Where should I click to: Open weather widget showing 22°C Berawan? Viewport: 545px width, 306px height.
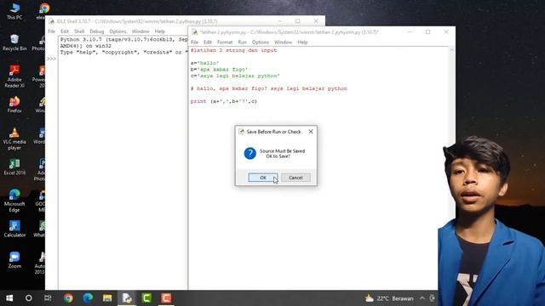[x=389, y=298]
